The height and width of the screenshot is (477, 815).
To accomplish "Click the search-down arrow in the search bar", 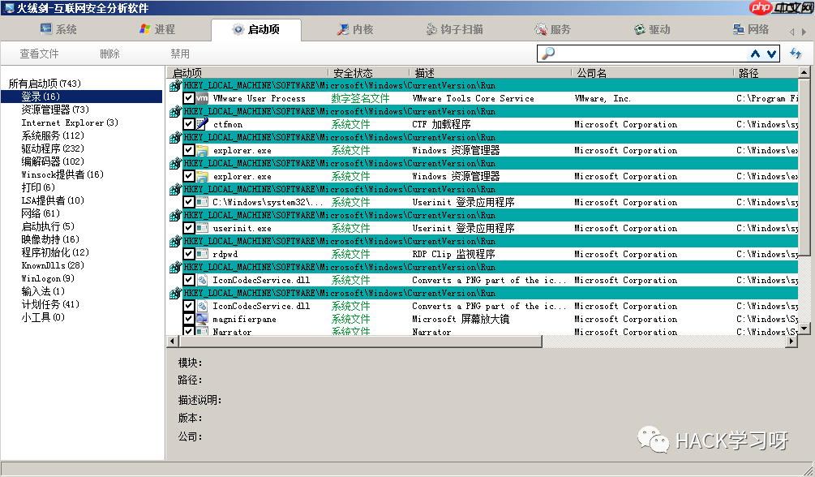I will pyautogui.click(x=769, y=54).
